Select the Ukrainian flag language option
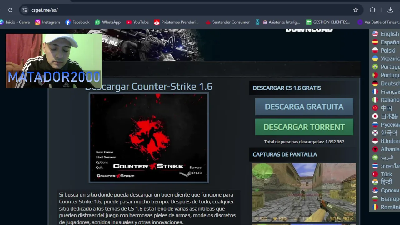400x225 pixels. (386, 58)
